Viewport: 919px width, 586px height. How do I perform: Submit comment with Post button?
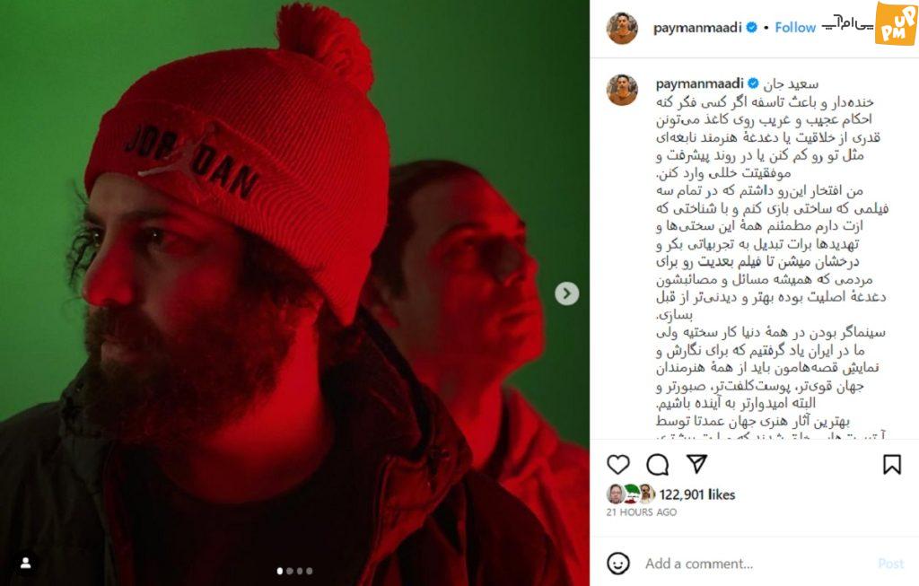click(x=890, y=564)
